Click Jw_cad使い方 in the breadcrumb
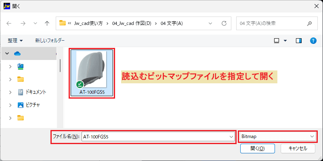Screen dimensions: 323x161 click(x=88, y=23)
